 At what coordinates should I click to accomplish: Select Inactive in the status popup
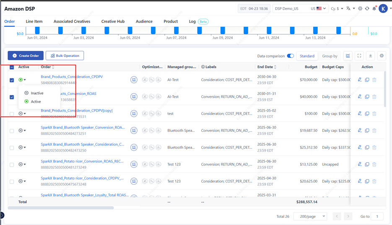[36, 93]
